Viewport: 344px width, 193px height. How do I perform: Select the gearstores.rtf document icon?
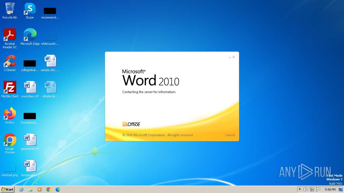point(30,142)
